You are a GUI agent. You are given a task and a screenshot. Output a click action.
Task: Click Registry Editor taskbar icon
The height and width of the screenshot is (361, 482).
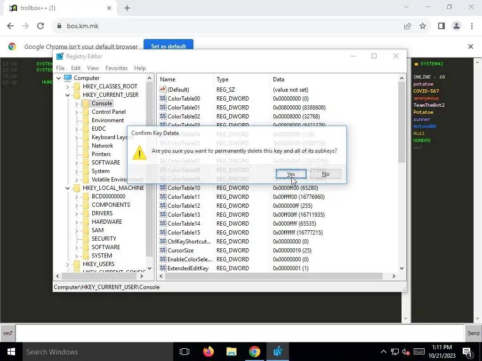pos(278,352)
